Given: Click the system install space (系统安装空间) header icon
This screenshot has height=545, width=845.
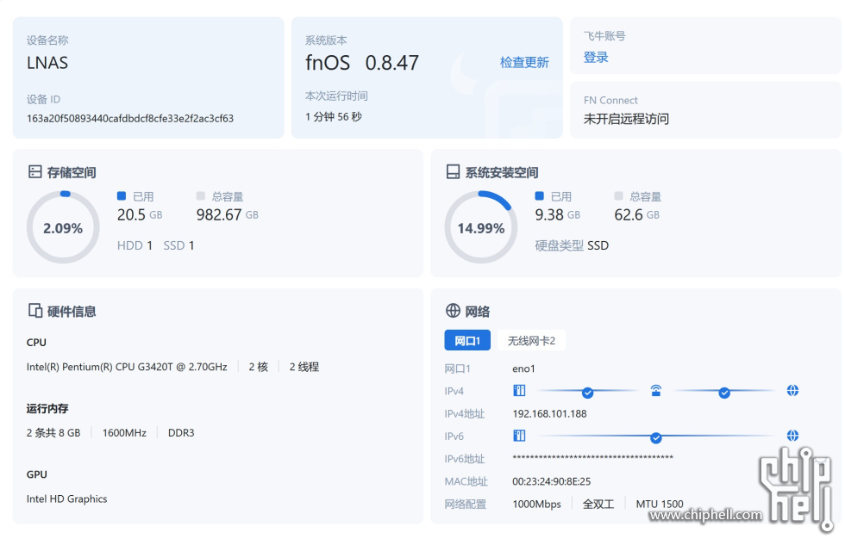Looking at the screenshot, I should 453,171.
